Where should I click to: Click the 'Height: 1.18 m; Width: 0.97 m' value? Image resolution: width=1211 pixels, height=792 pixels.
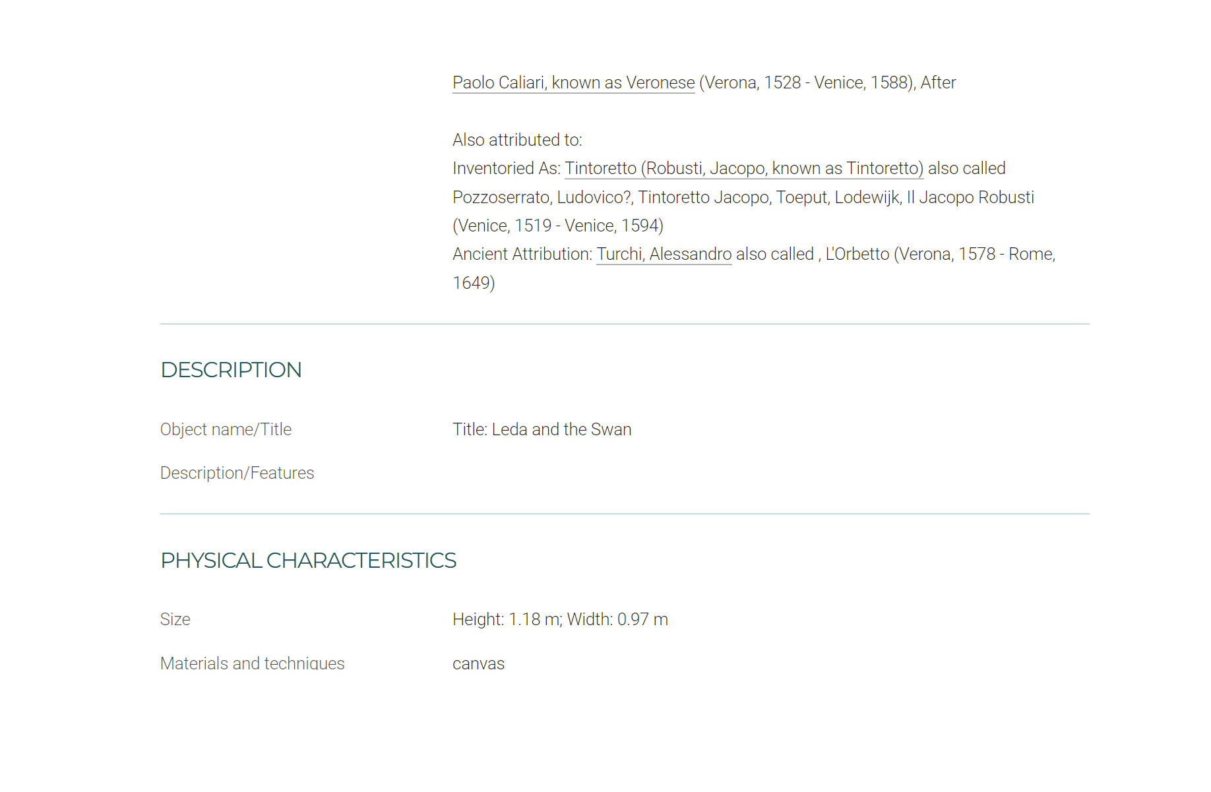560,619
